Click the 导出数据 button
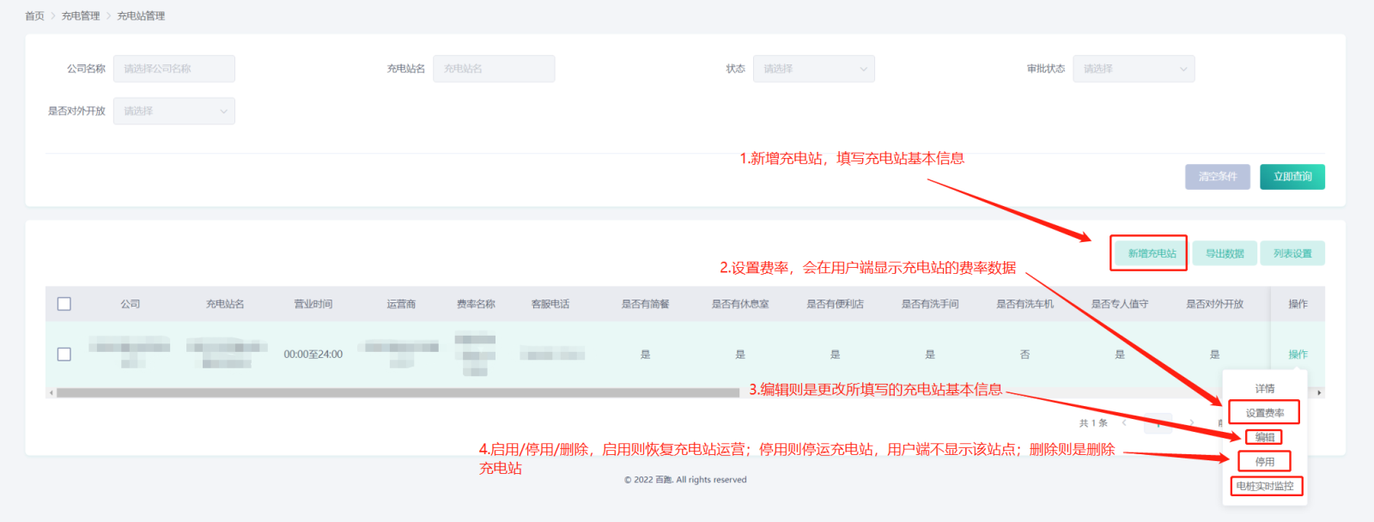This screenshot has width=1374, height=522. 1224,253
